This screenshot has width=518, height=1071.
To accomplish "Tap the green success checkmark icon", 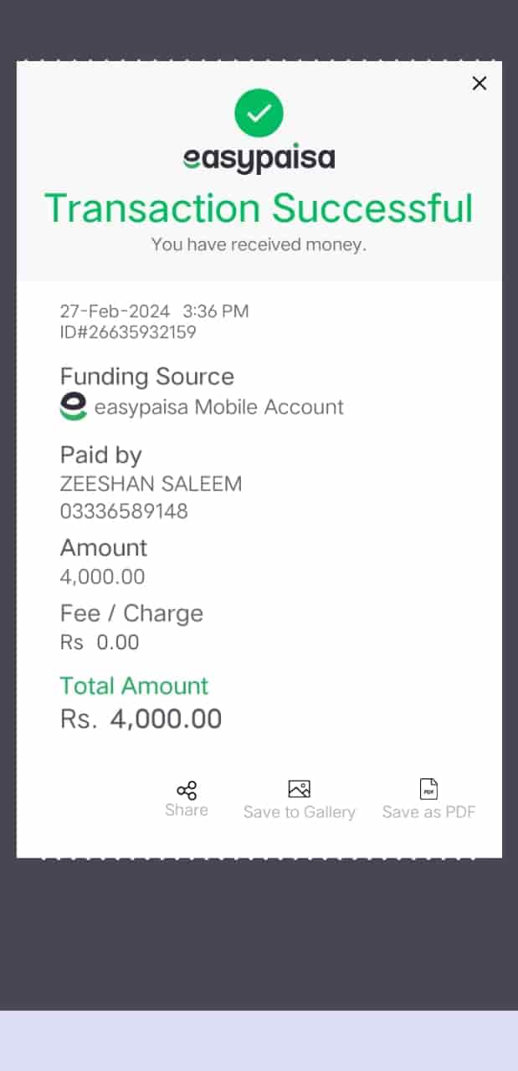I will (259, 113).
